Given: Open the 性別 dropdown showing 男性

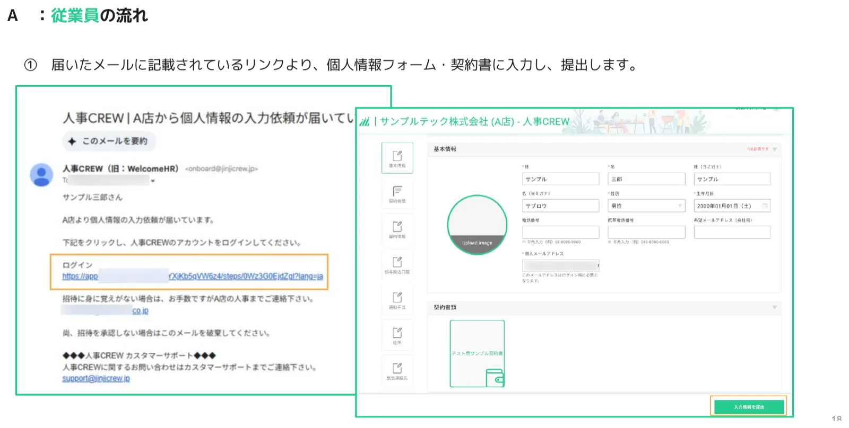Looking at the screenshot, I should [x=646, y=206].
